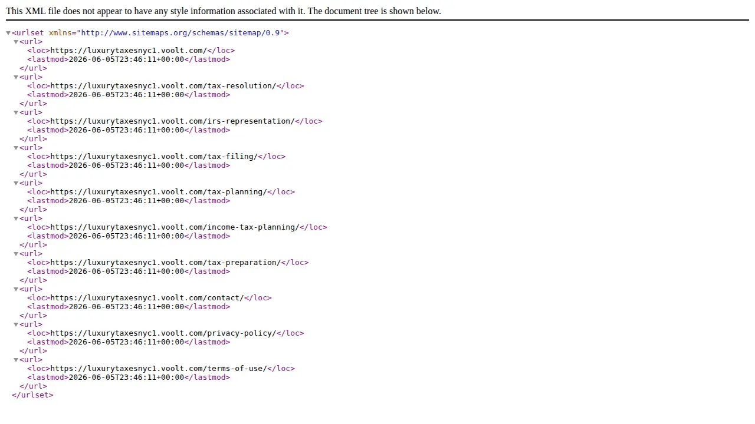Collapse url node containing contact
The image size is (755, 424).
16,289
